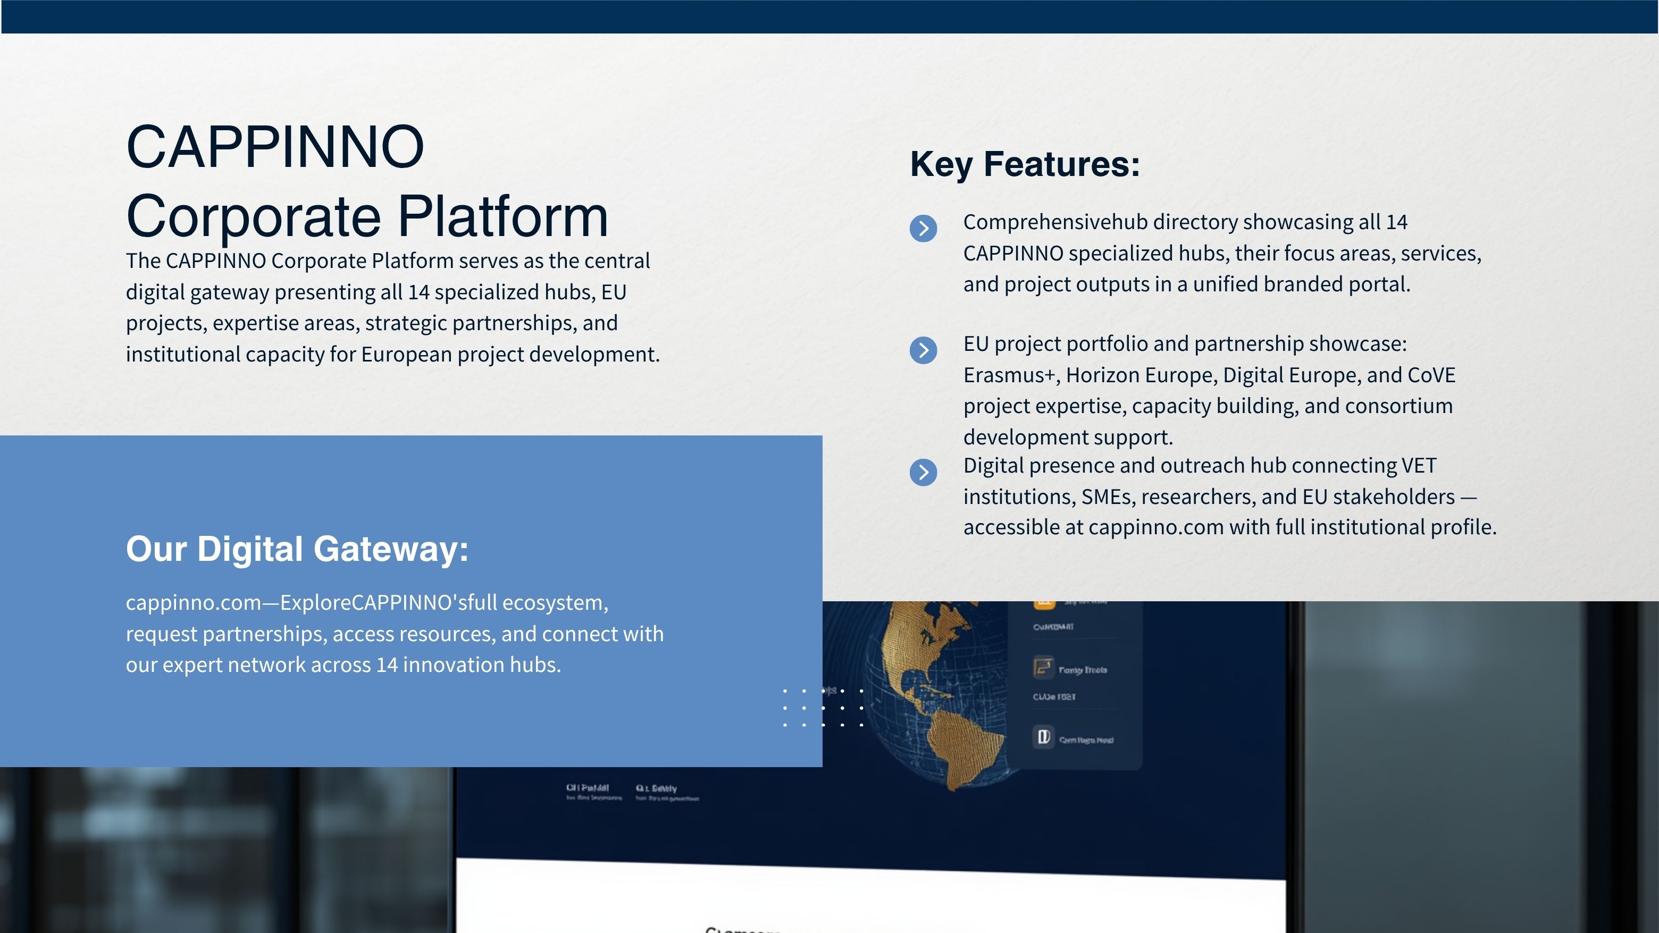This screenshot has width=1659, height=933.
Task: Click the gold framed icon in mockup panel
Action: coord(1043,667)
